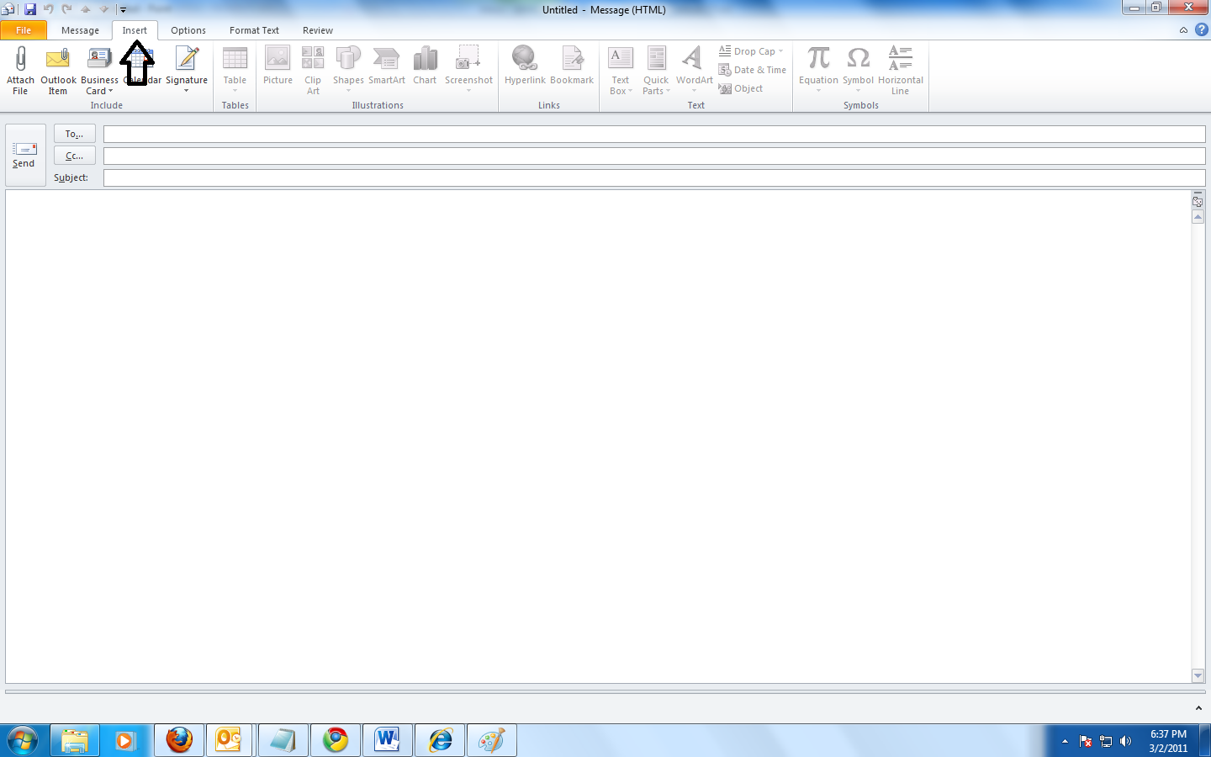Click the Attach File paperclip icon
Image resolution: width=1211 pixels, height=757 pixels.
tap(20, 58)
